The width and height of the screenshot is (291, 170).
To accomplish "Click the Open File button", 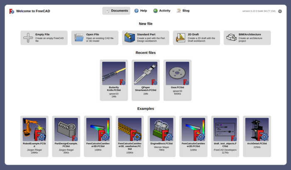I will tap(95, 38).
